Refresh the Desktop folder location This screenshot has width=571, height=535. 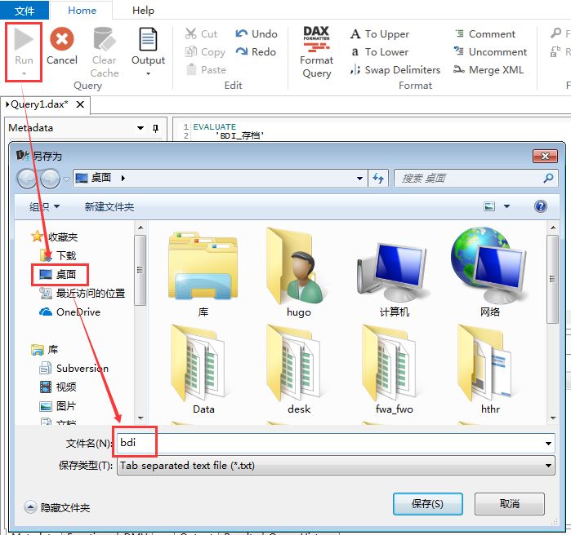(x=378, y=179)
